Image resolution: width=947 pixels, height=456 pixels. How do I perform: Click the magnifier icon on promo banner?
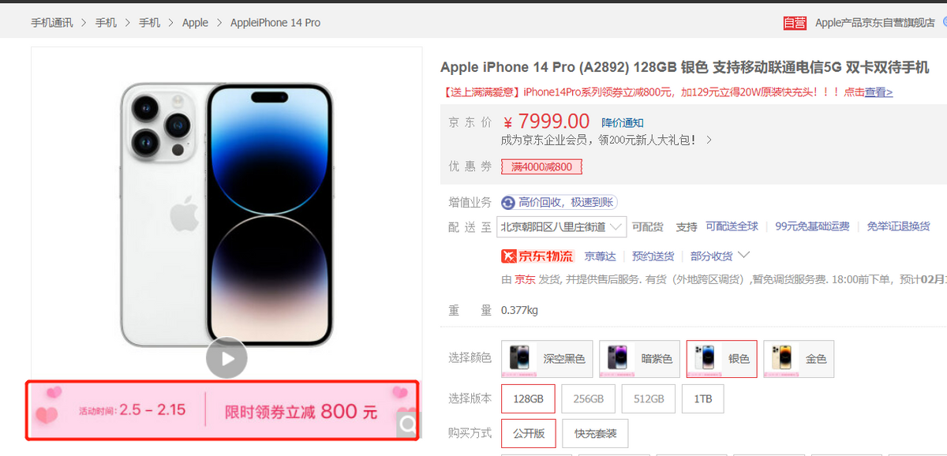pyautogui.click(x=407, y=424)
